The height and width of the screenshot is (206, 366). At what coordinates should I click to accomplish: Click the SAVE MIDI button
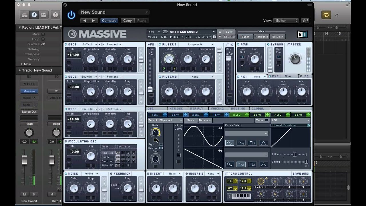click(x=301, y=174)
